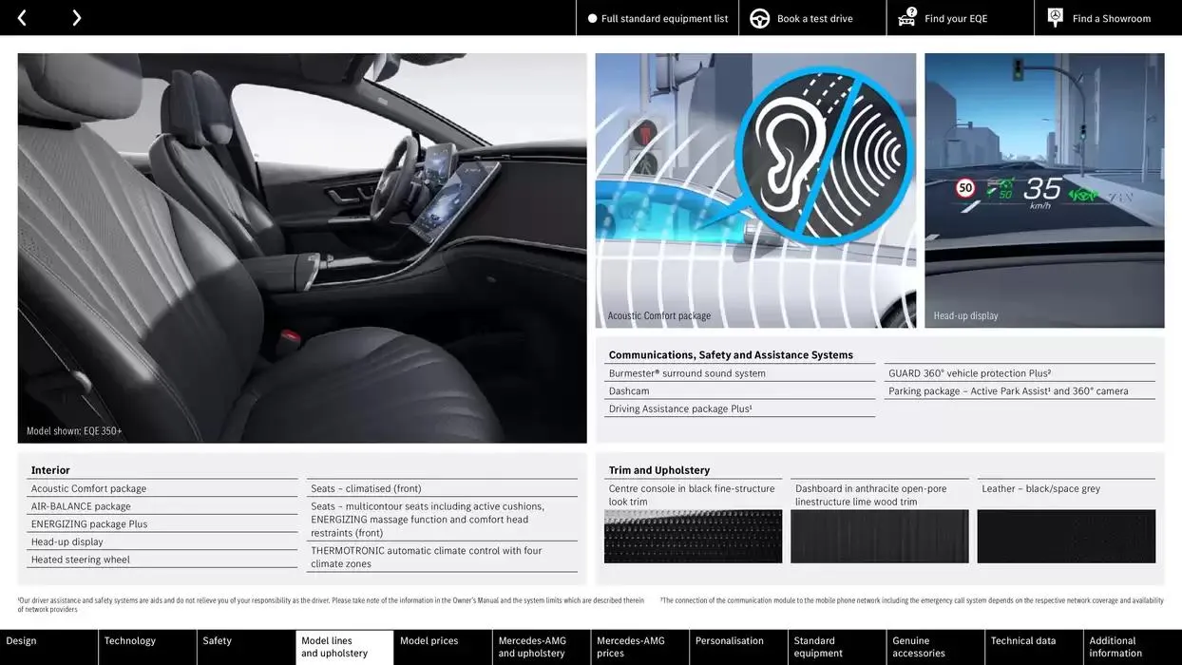Click the Trim and Upholstery heading
Viewport: 1182px width, 665px height.
(x=659, y=470)
